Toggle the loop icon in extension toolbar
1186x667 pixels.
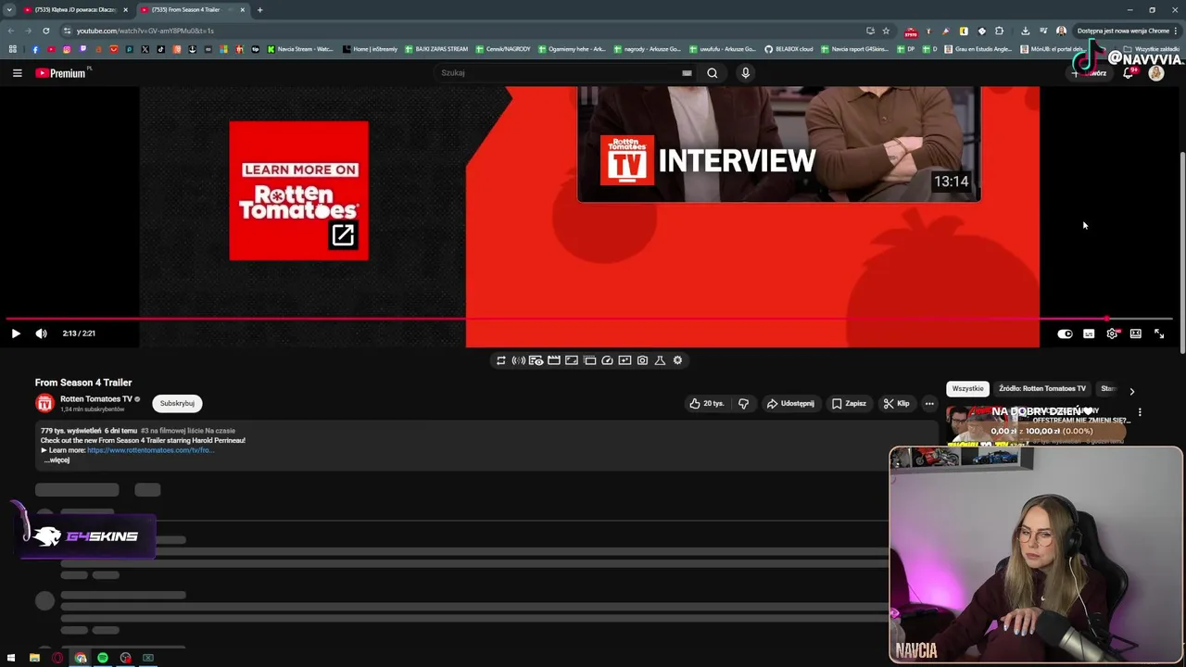(501, 360)
